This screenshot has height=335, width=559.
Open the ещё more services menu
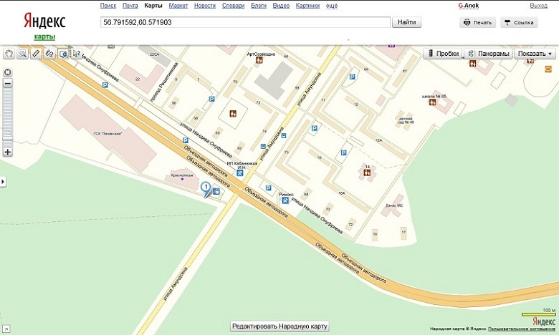pyautogui.click(x=332, y=5)
